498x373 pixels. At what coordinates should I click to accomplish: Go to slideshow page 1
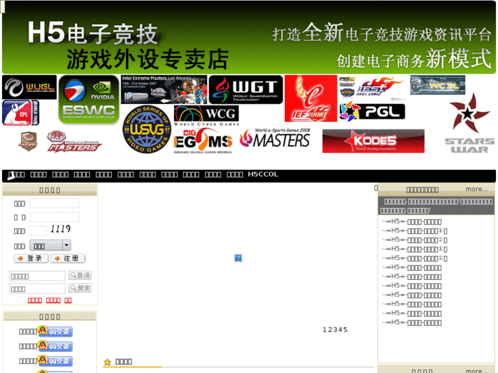[x=325, y=329]
